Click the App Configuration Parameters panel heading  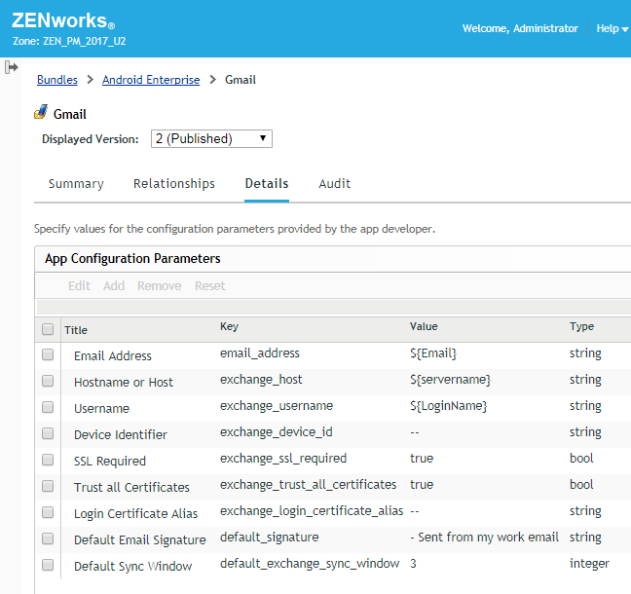coord(132,258)
